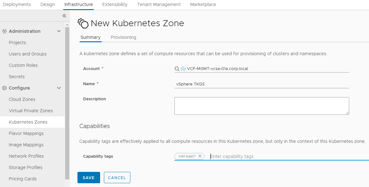Click the vwt:supc1 tag label
Viewport: 369px width, 187px height.
coord(187,156)
